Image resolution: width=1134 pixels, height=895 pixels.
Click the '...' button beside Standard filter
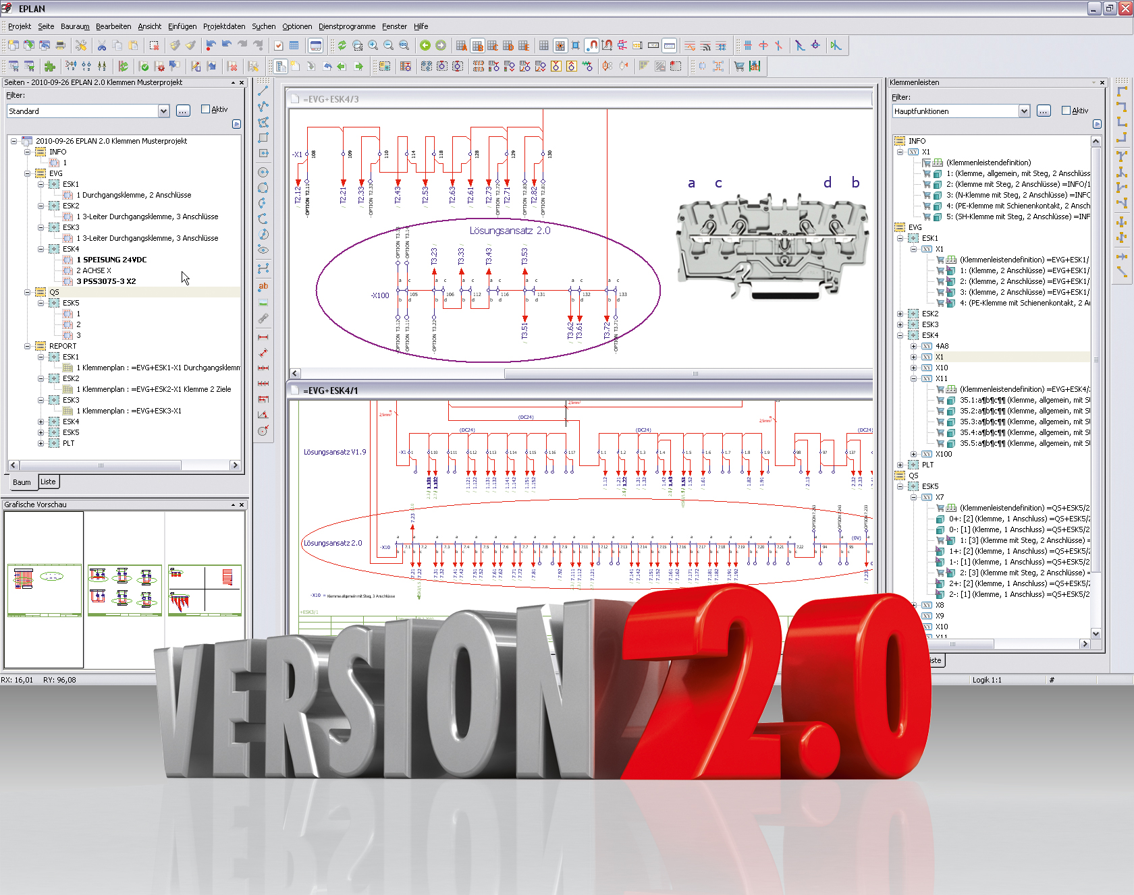point(183,111)
